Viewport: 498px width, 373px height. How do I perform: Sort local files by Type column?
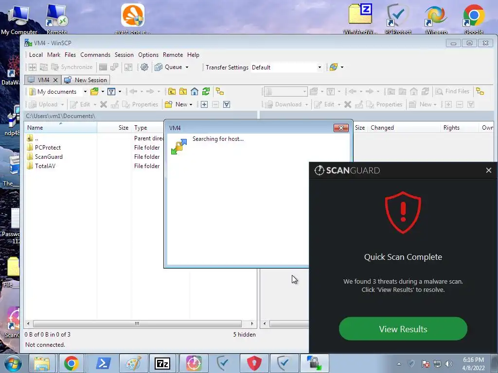tap(148, 128)
